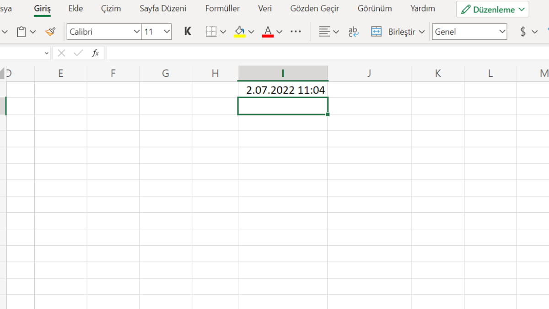Click the text alignment icon
The width and height of the screenshot is (549, 309).
click(324, 32)
